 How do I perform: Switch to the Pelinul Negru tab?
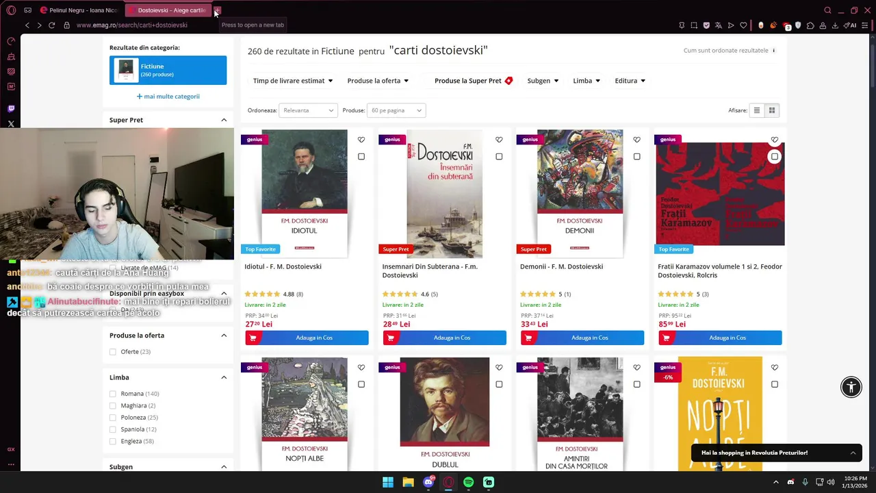79,10
